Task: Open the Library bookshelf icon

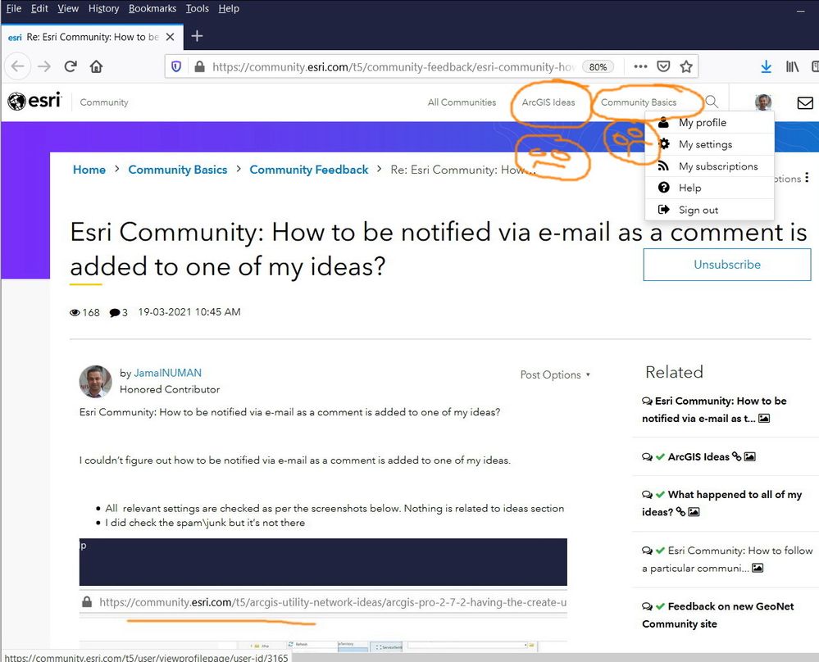Action: [793, 66]
